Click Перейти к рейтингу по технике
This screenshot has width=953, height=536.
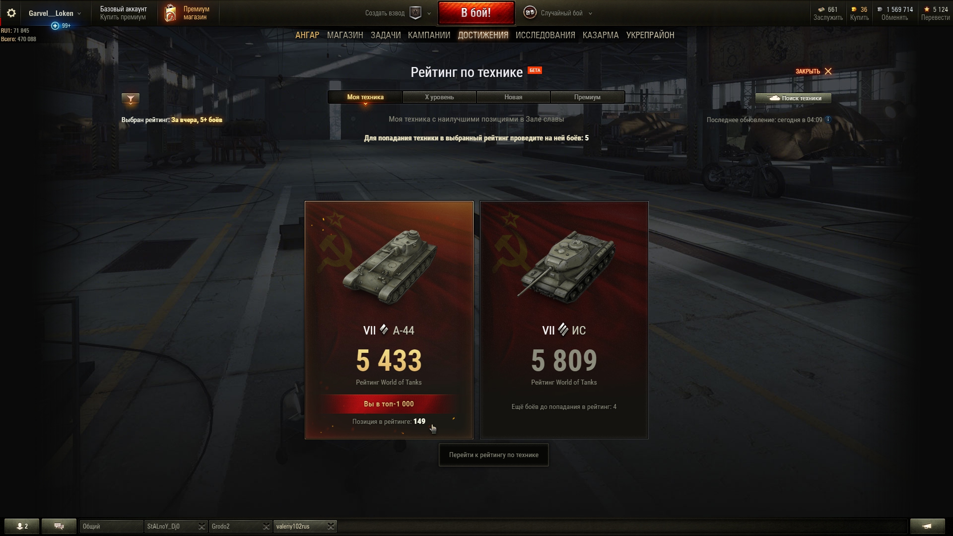pos(493,455)
